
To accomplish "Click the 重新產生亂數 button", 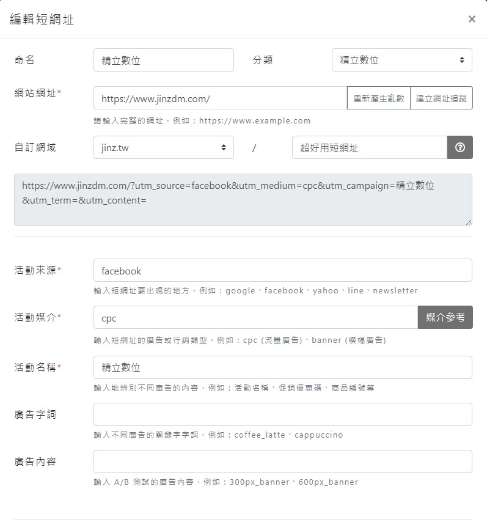I will pyautogui.click(x=378, y=98).
